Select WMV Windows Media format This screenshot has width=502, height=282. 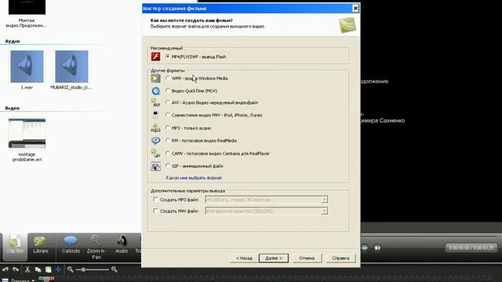[167, 78]
